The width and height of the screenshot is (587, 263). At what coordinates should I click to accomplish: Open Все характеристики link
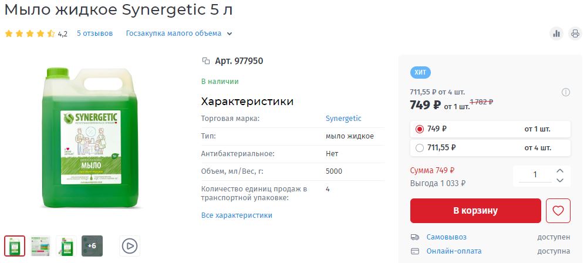[237, 215]
